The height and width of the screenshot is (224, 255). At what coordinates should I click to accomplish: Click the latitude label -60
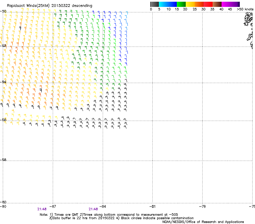pyautogui.click(x=3, y=202)
